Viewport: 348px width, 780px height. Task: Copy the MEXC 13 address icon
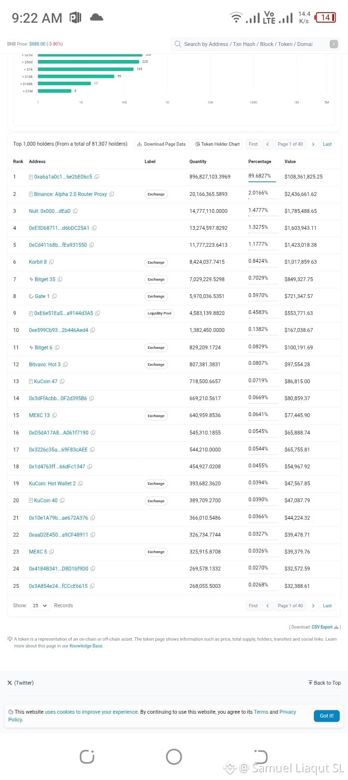point(55,415)
